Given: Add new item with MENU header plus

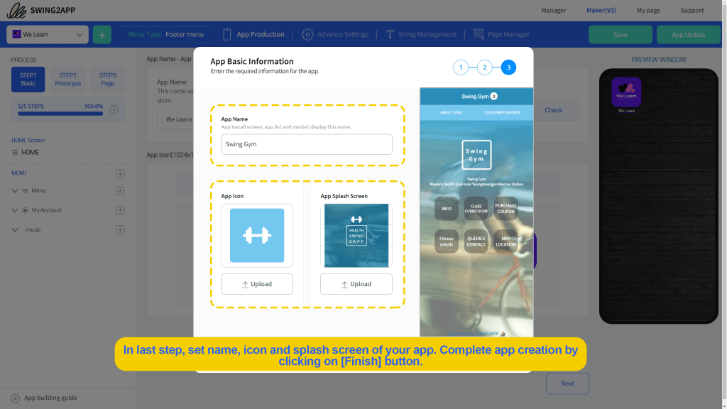Looking at the screenshot, I should pos(120,173).
